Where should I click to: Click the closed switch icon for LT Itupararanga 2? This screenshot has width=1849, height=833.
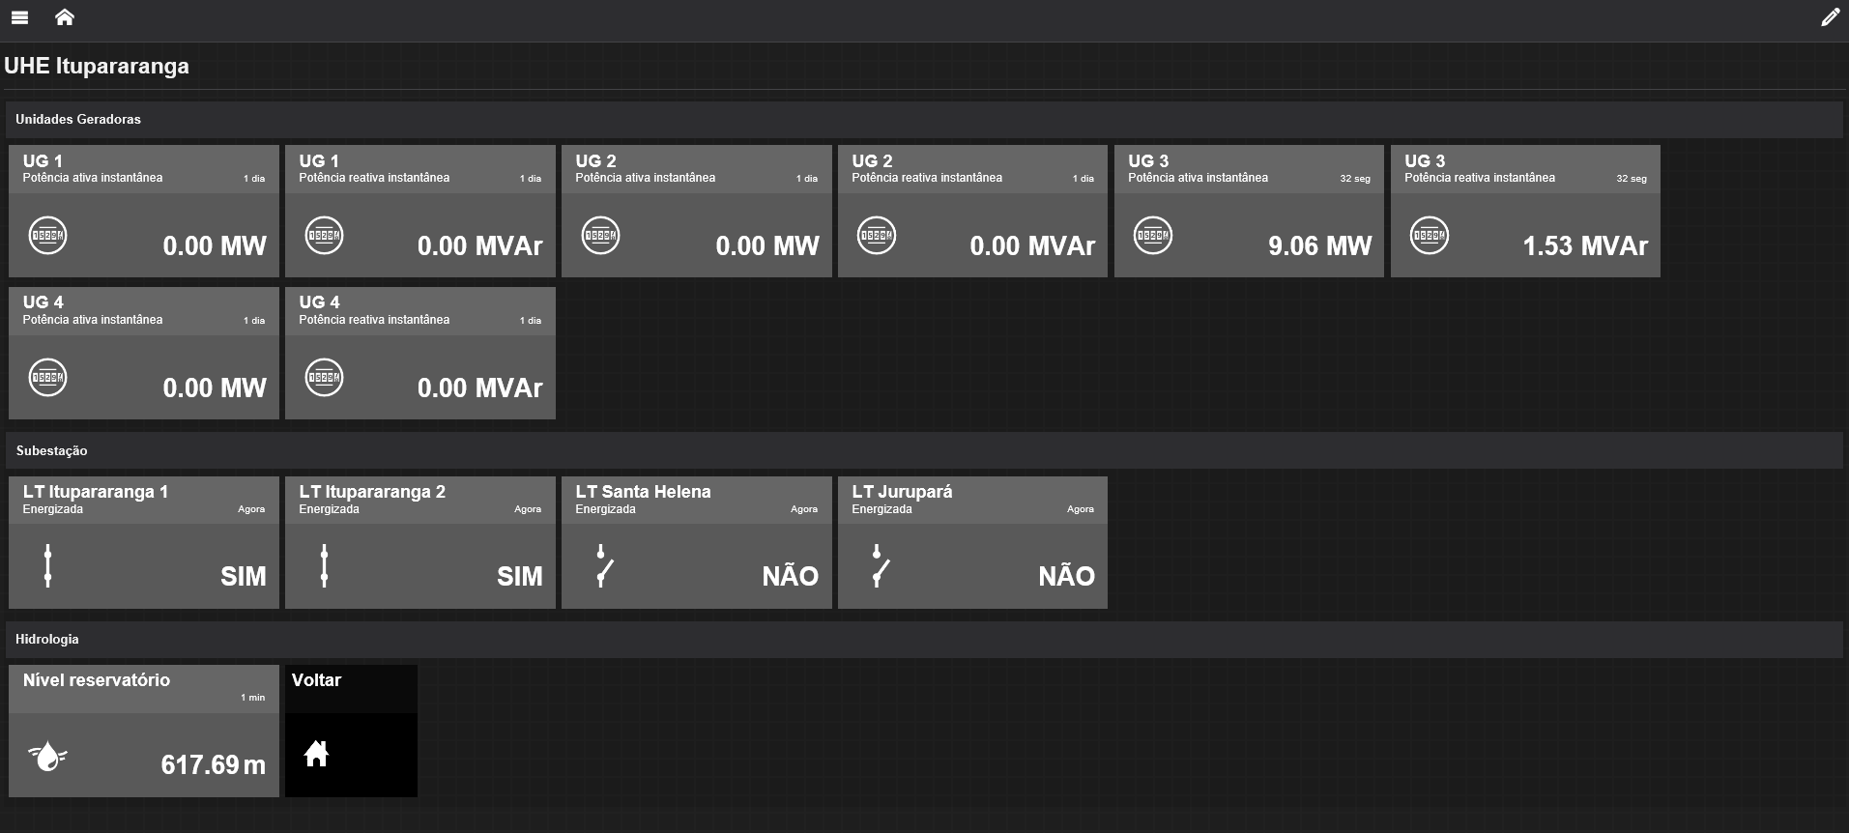click(324, 566)
